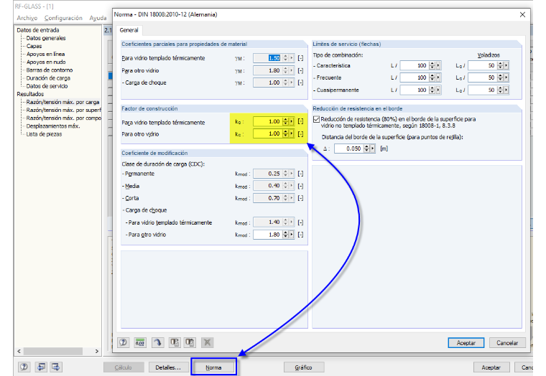The height and width of the screenshot is (376, 546).
Task: Select Barras de contorno tree item
Action: click(x=50, y=70)
